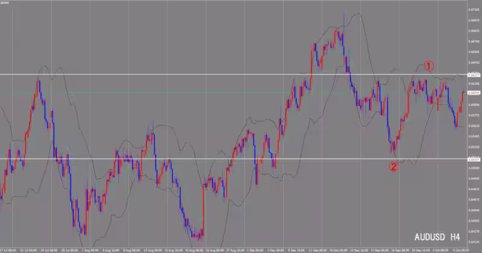Screen dimensions: 482x253
Task: Click the red circled number 1 marker
Action: click(x=428, y=66)
